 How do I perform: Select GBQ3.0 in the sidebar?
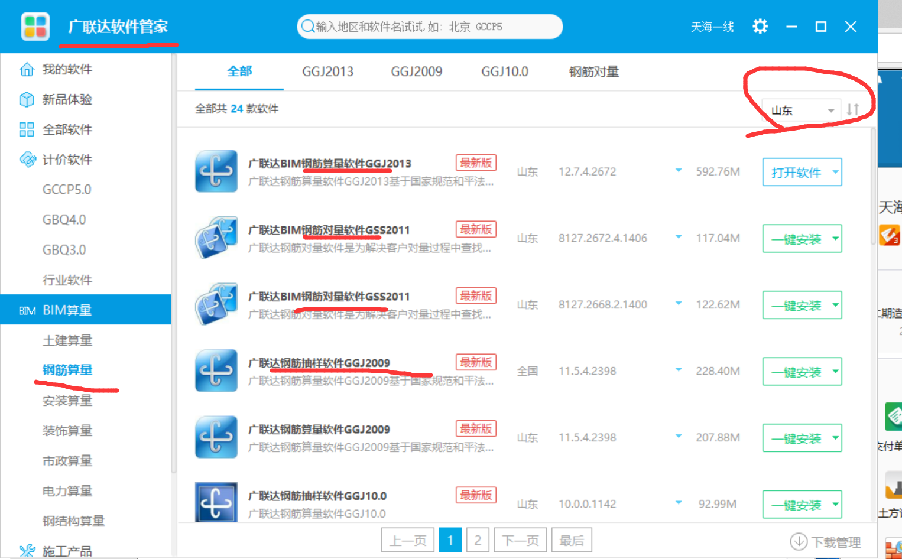(64, 250)
